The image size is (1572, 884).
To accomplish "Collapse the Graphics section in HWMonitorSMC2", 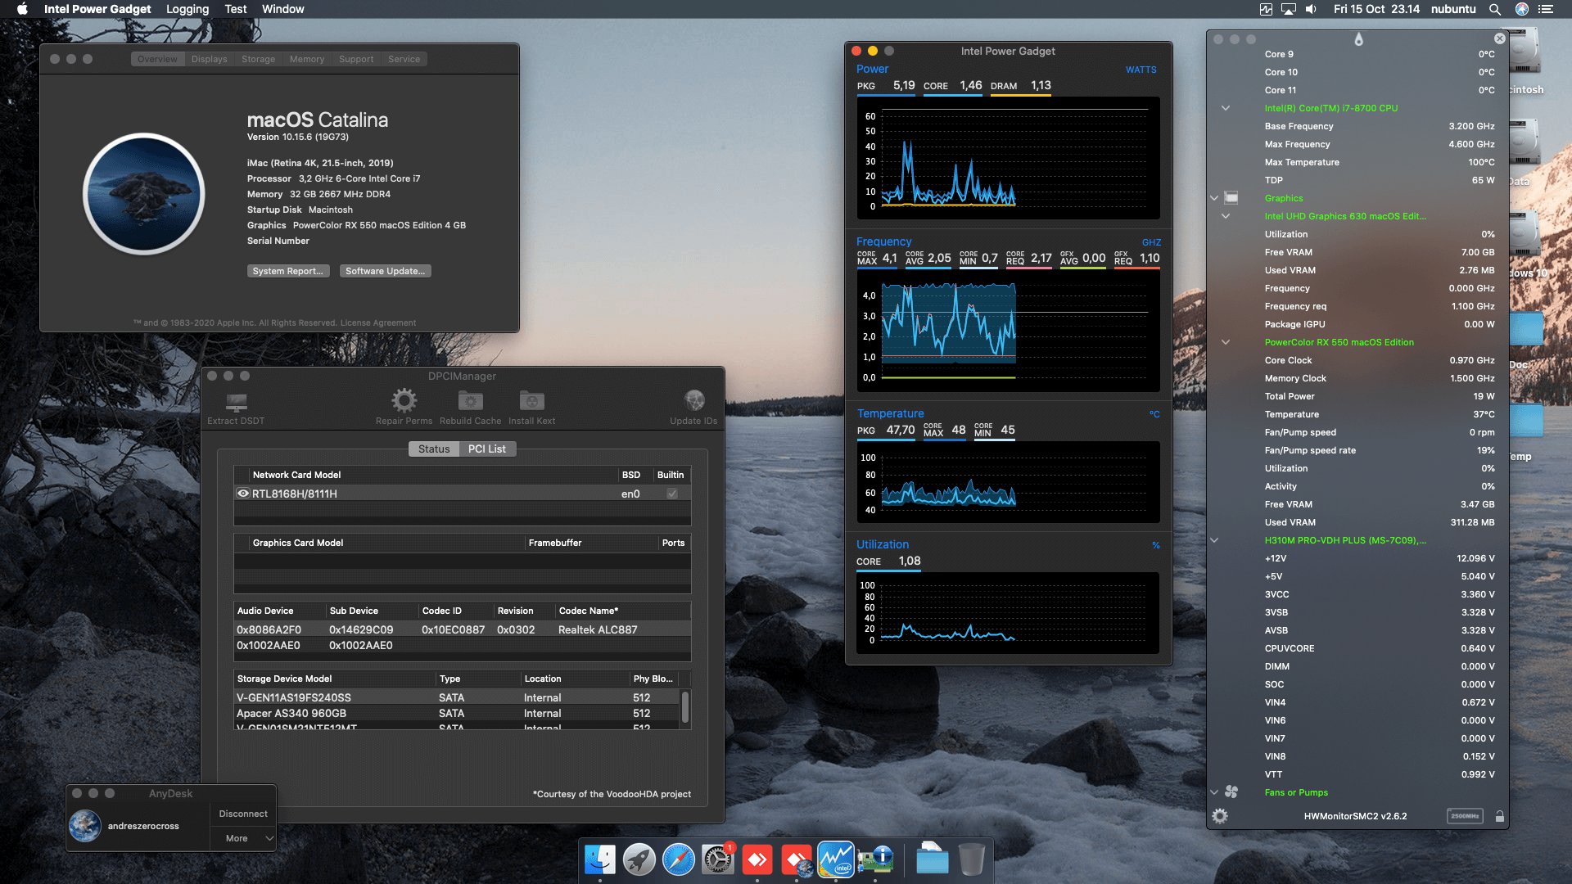I will click(1214, 198).
